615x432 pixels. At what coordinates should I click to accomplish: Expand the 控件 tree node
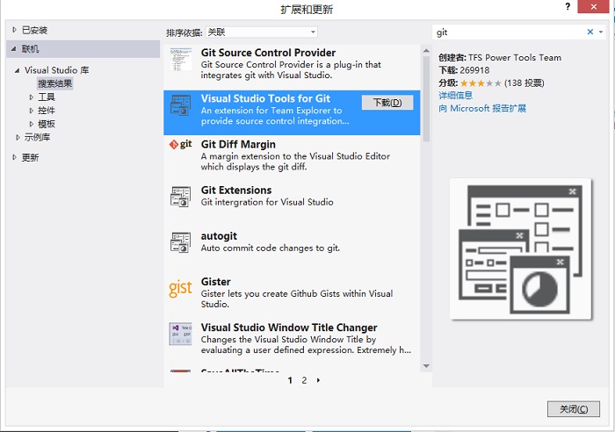click(32, 111)
